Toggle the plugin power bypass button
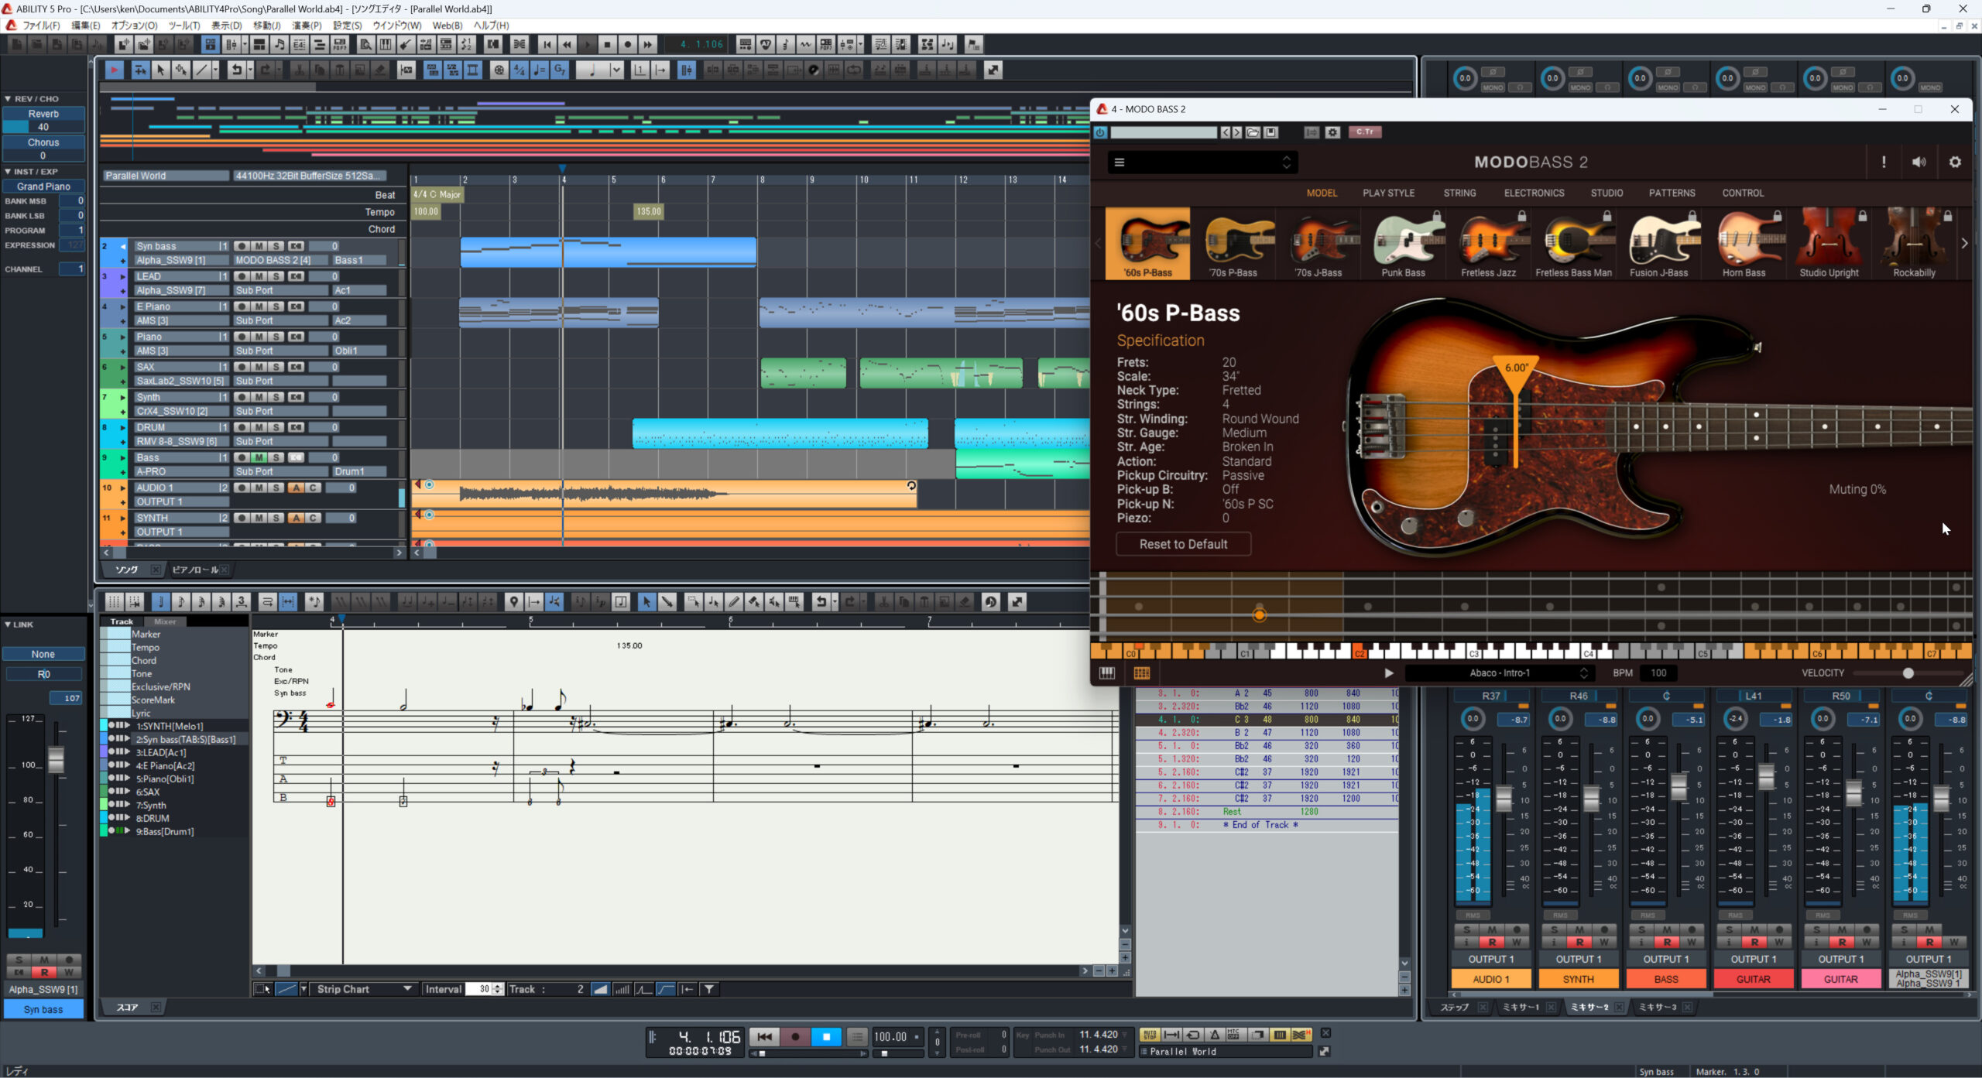This screenshot has width=1982, height=1078. click(x=1100, y=132)
